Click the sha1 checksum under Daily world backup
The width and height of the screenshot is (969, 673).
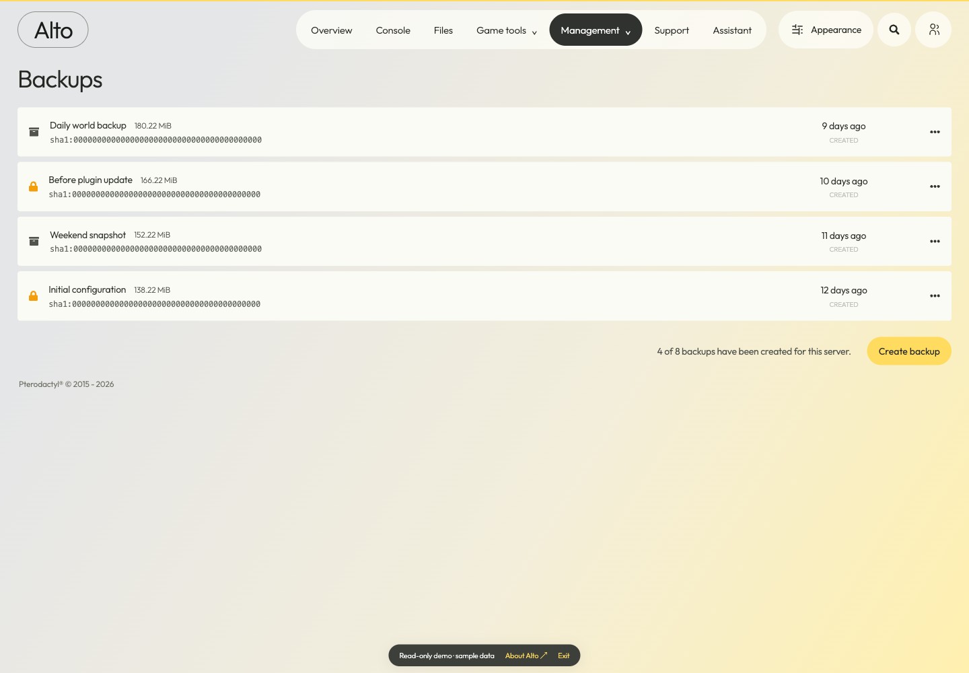[x=155, y=140]
